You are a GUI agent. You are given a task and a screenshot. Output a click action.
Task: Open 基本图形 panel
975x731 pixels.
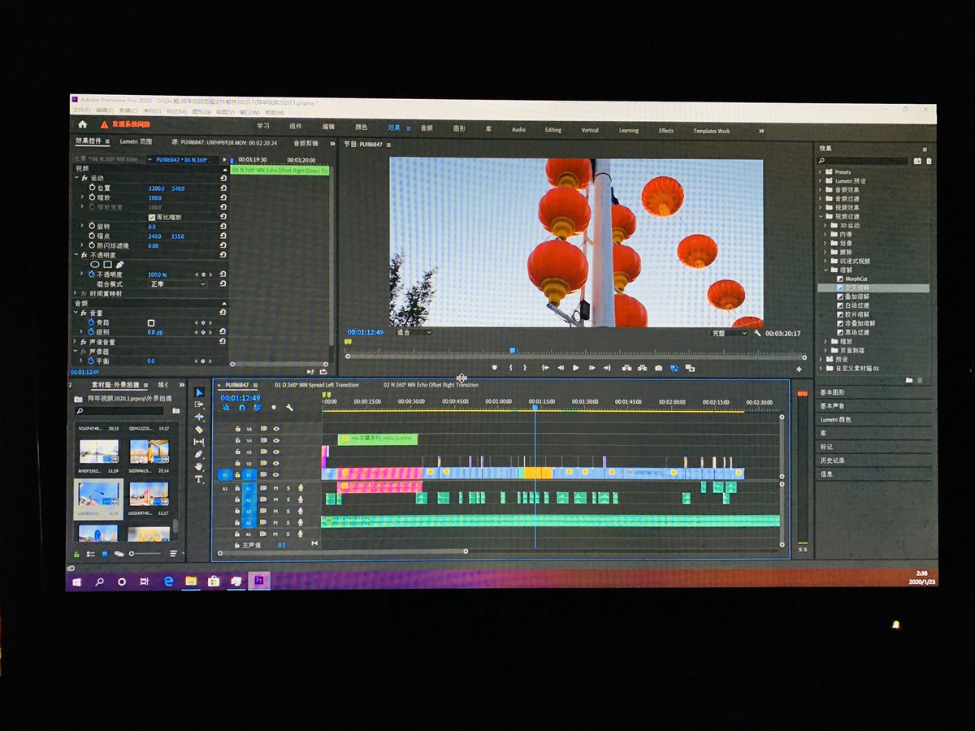click(x=832, y=392)
